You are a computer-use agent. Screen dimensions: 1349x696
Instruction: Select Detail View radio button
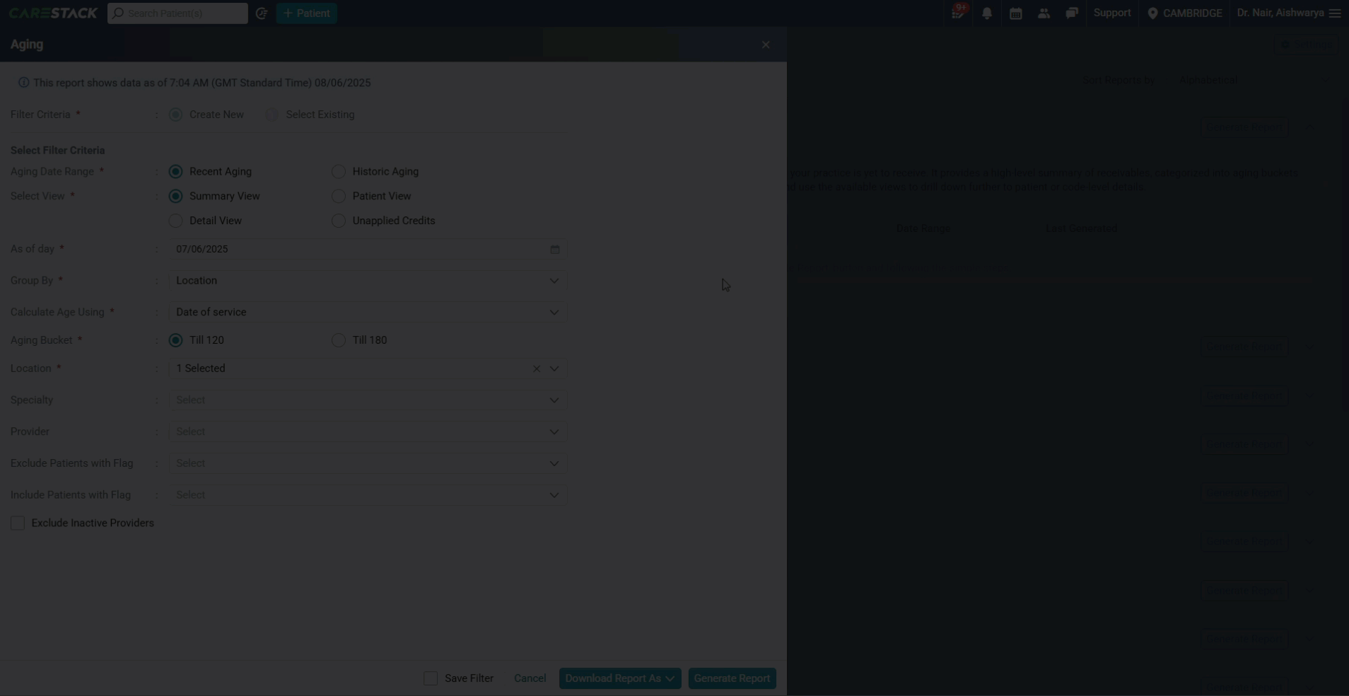coord(176,221)
